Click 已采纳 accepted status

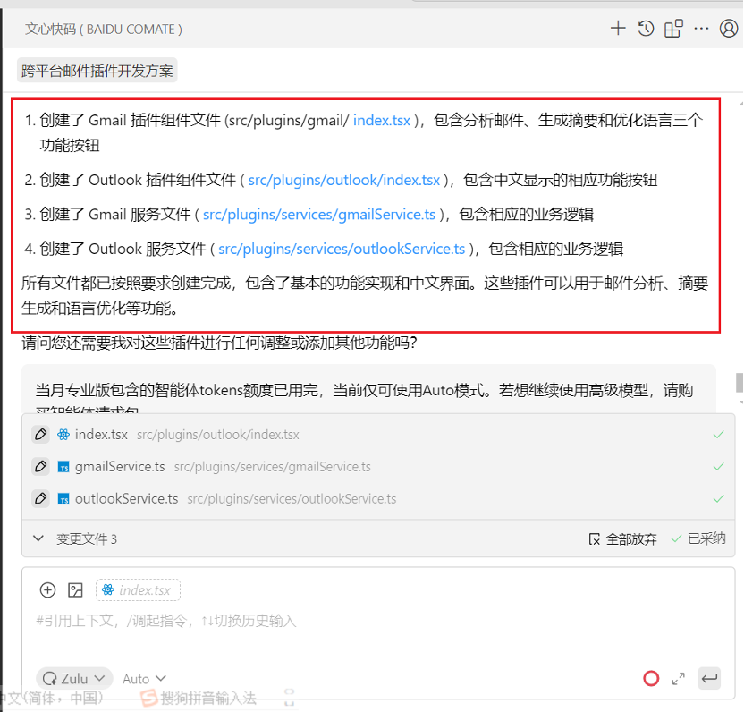tap(698, 538)
